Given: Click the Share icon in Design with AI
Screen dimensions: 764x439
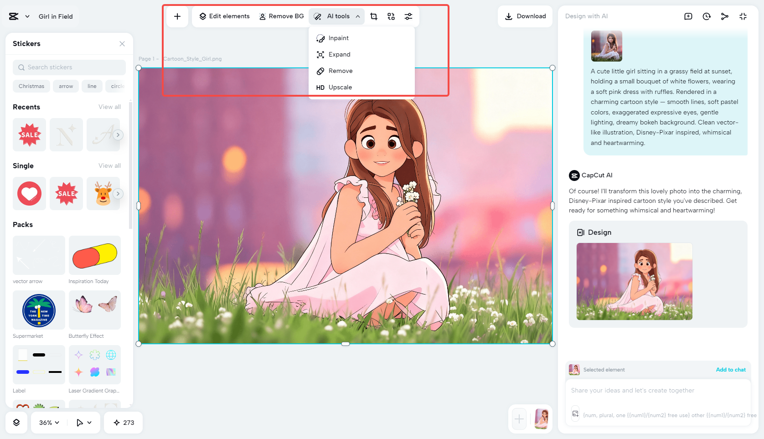Looking at the screenshot, I should click(x=725, y=16).
